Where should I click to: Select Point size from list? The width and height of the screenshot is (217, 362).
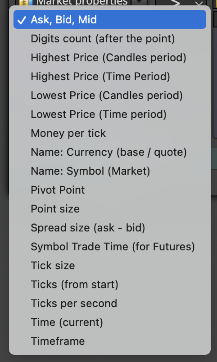[110, 209]
